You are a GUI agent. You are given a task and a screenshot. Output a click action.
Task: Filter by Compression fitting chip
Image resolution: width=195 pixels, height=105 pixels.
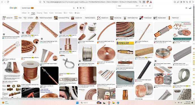point(62,18)
